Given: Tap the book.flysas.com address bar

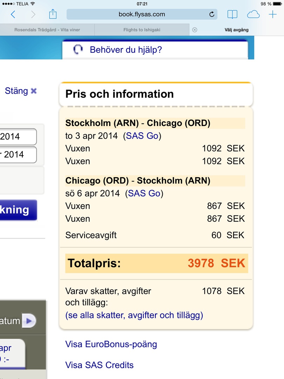Looking at the screenshot, I should pos(142,14).
